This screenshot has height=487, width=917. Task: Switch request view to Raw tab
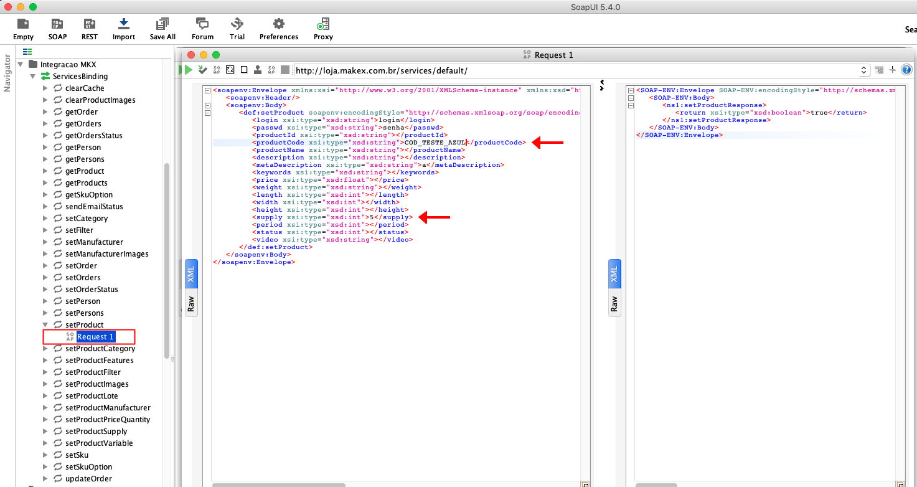point(191,304)
